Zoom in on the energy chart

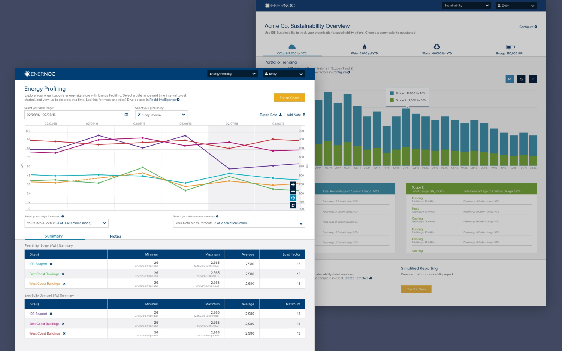(293, 184)
